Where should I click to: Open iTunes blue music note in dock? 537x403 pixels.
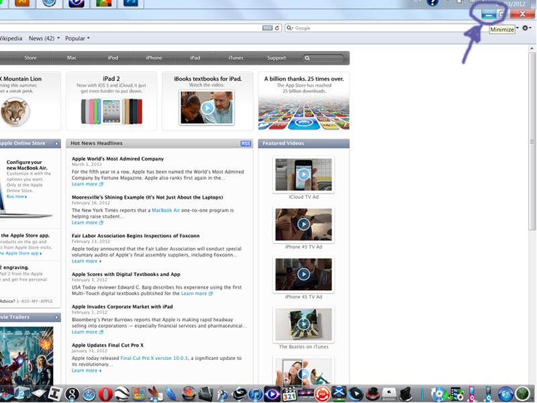[x=256, y=394]
